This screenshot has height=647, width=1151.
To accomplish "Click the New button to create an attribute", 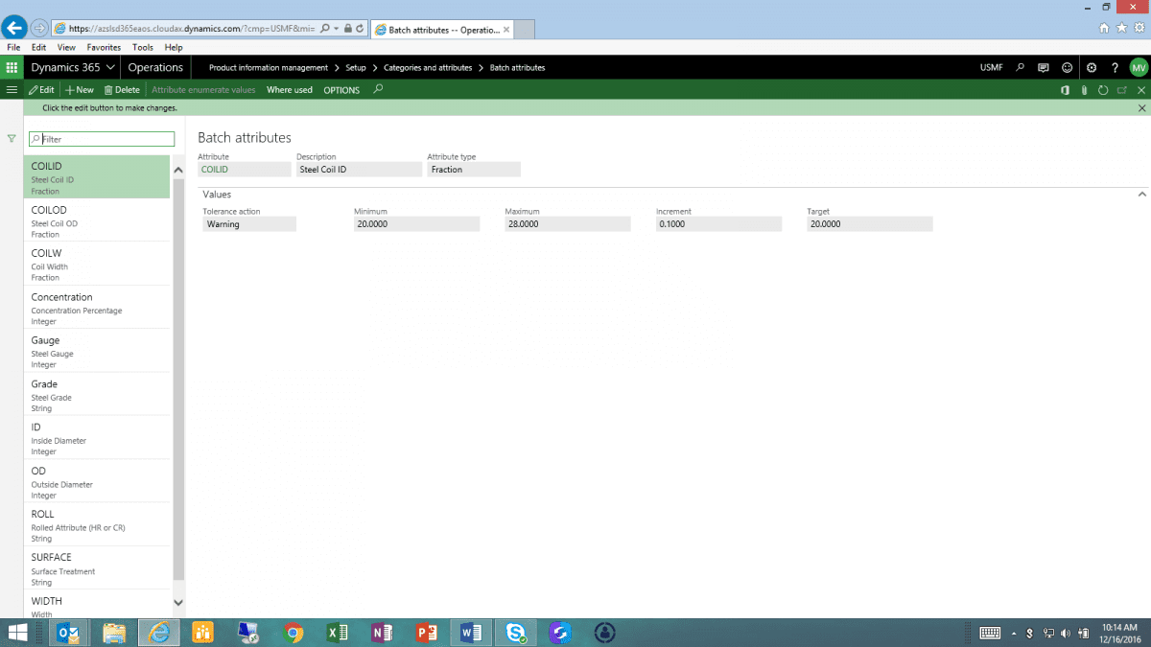I will click(79, 89).
